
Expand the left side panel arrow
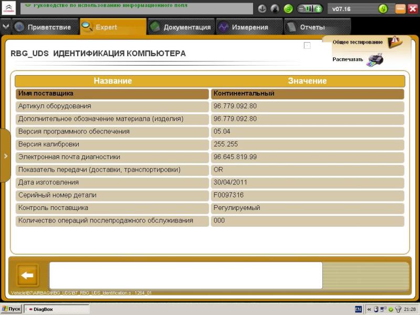click(5, 155)
